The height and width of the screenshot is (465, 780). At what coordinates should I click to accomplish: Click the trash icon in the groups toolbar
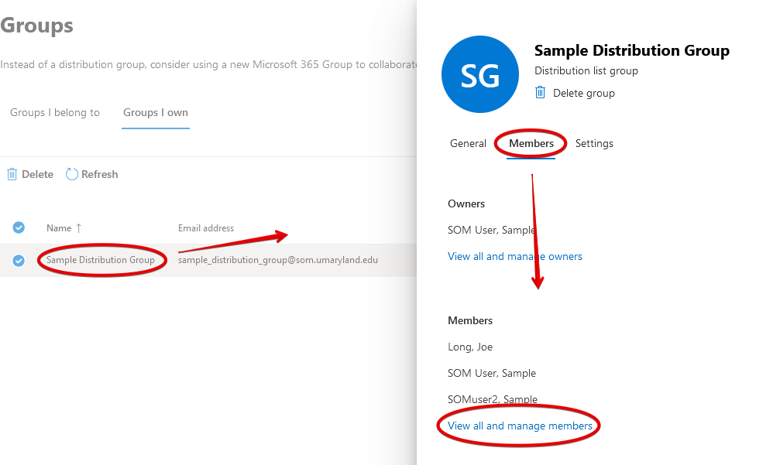click(x=12, y=175)
